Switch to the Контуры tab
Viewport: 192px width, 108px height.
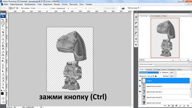click(x=157, y=69)
